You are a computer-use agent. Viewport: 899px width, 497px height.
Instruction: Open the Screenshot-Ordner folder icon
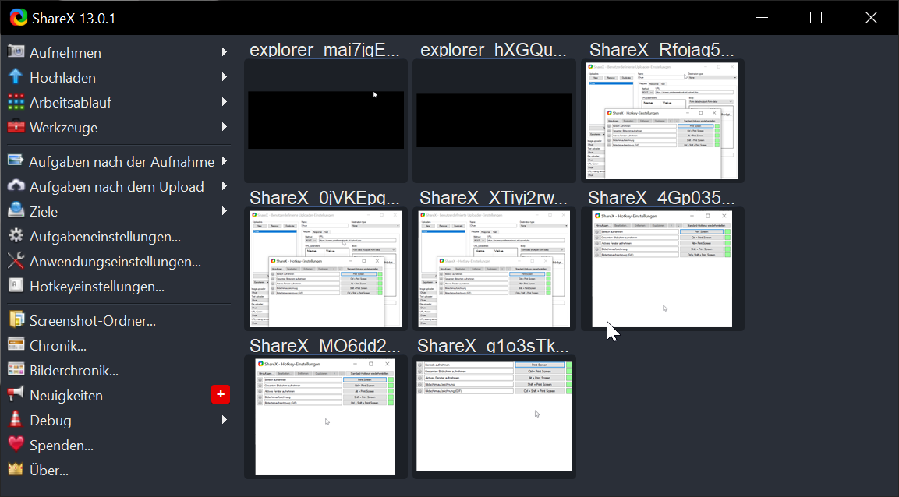[16, 320]
